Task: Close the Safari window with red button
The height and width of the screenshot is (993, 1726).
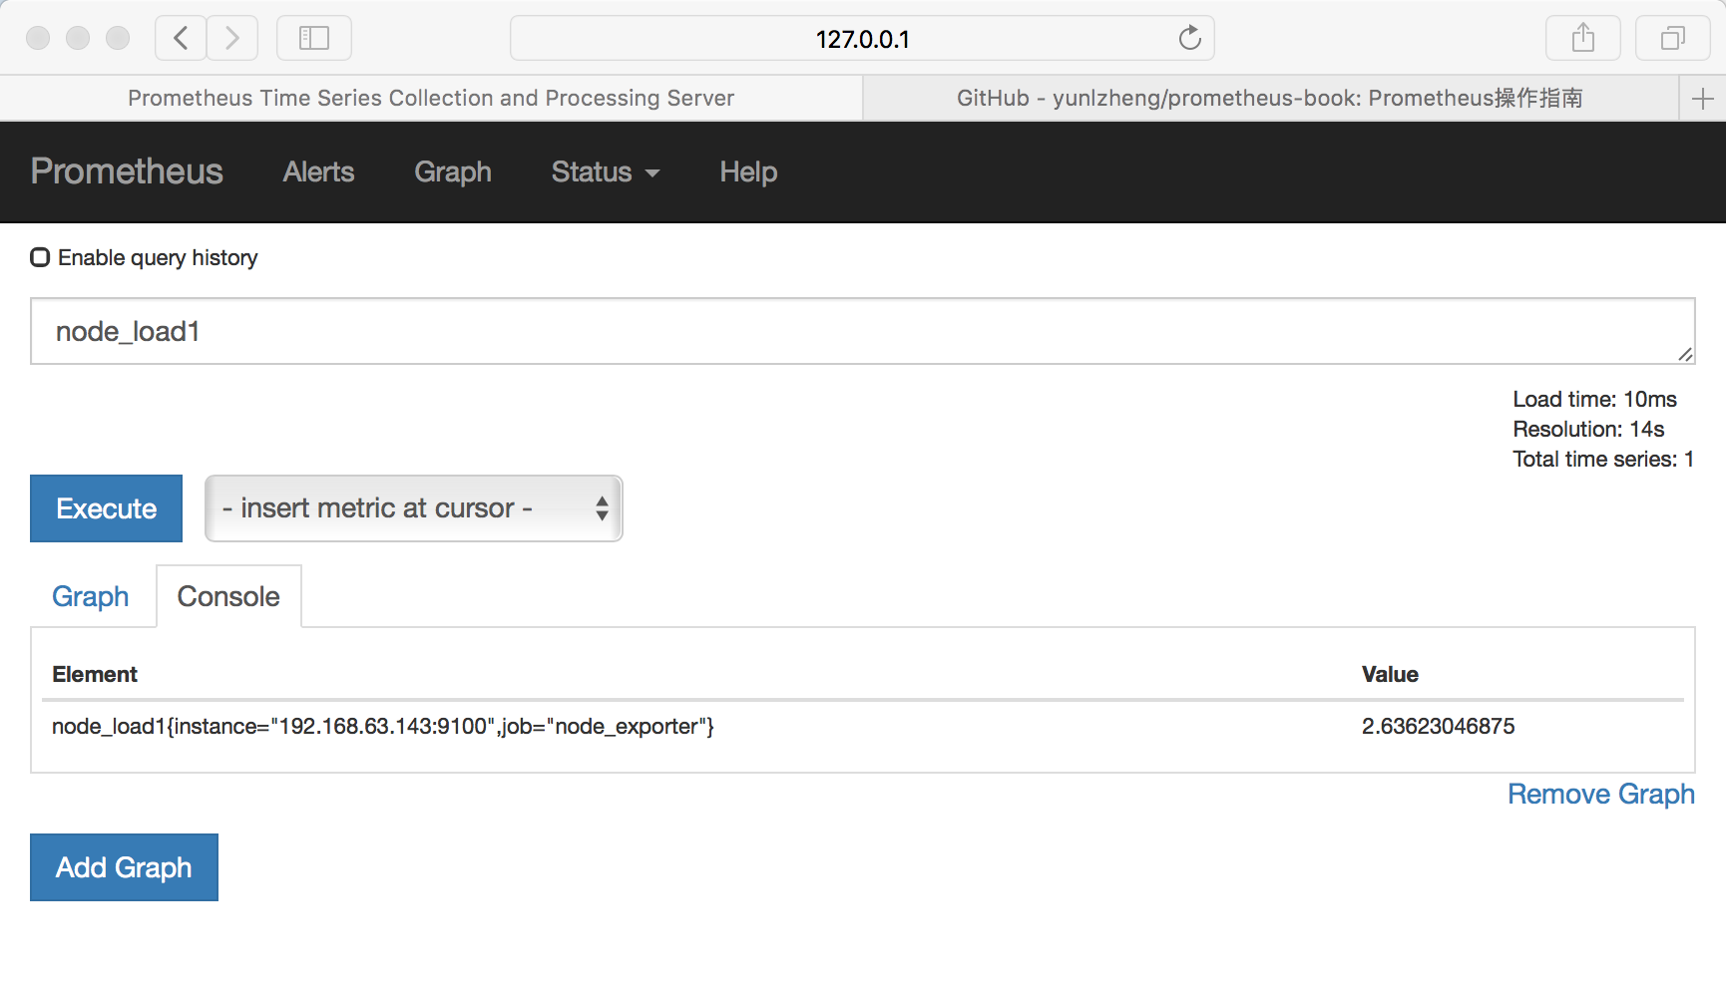Action: pyautogui.click(x=38, y=38)
